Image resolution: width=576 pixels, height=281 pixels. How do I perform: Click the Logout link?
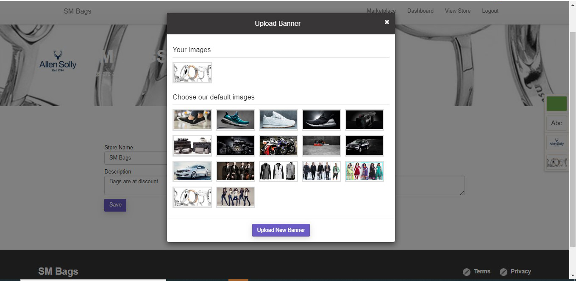click(490, 11)
